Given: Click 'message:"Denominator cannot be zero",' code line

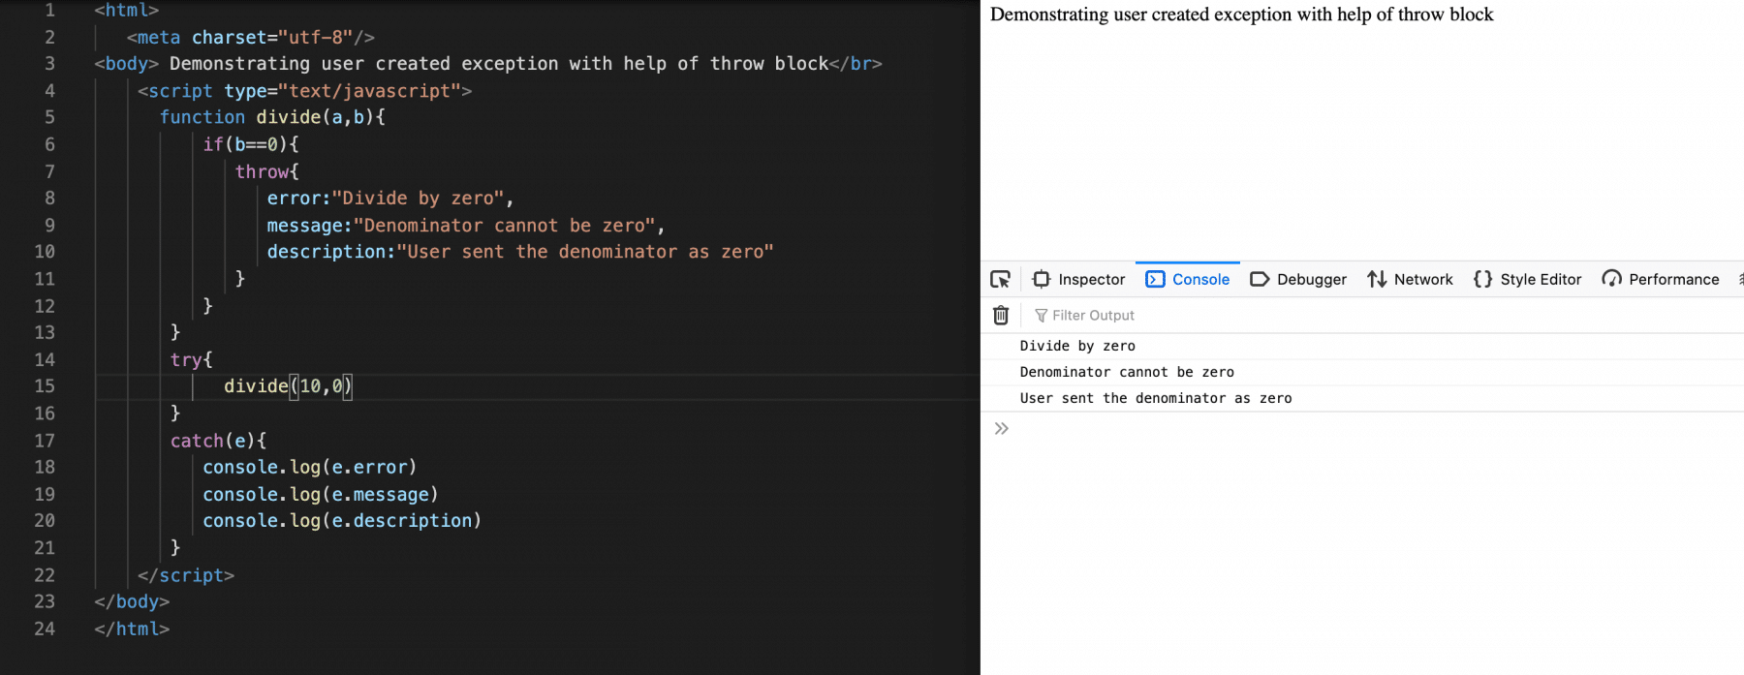Looking at the screenshot, I should (466, 226).
